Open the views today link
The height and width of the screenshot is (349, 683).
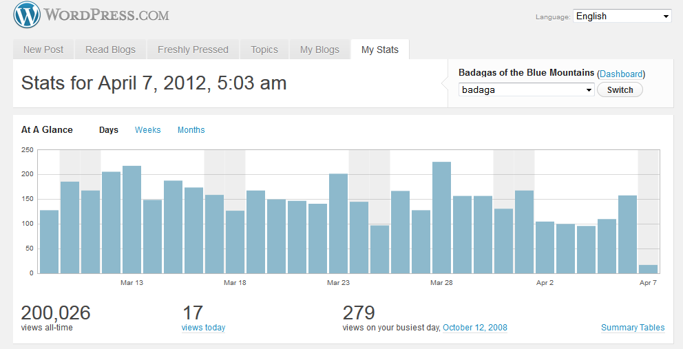point(203,328)
